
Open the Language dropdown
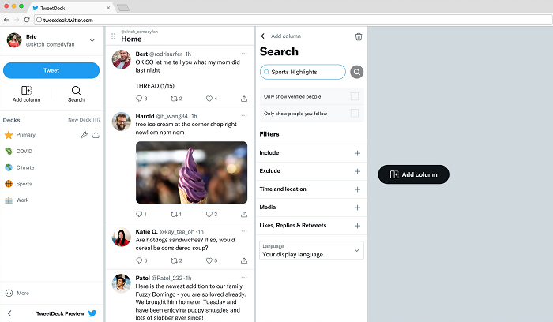pyautogui.click(x=311, y=250)
